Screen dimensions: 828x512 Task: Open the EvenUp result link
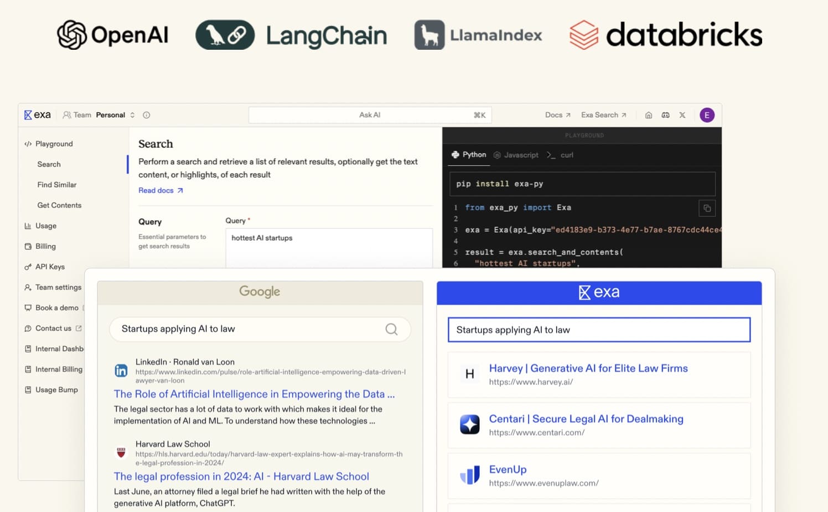point(508,469)
